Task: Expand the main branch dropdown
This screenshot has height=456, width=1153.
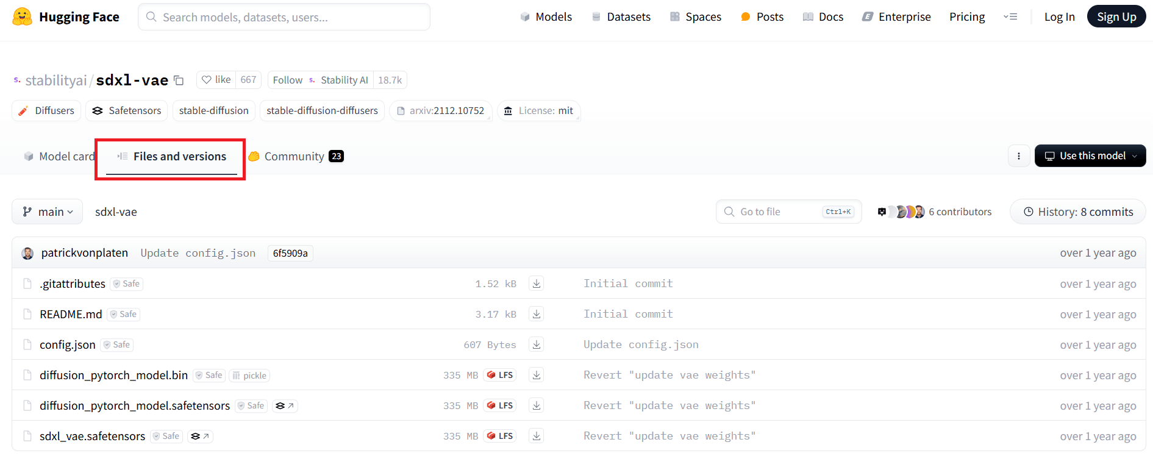Action: [48, 212]
